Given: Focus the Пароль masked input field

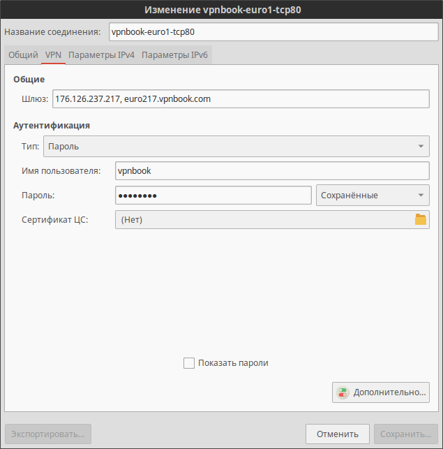Looking at the screenshot, I should [213, 196].
